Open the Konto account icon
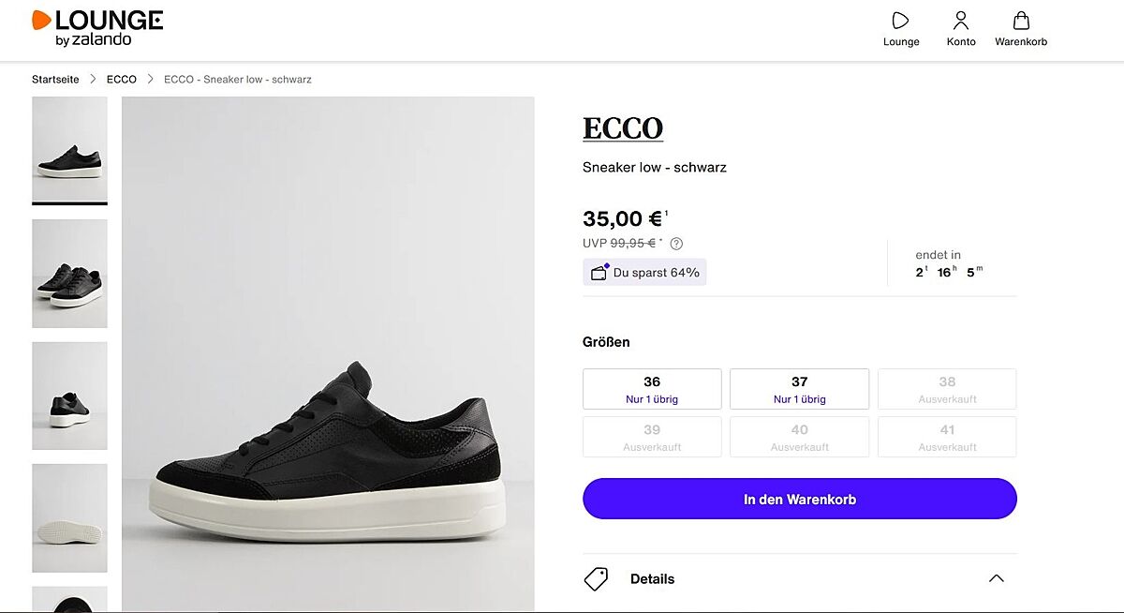This screenshot has height=613, width=1124. (x=961, y=21)
